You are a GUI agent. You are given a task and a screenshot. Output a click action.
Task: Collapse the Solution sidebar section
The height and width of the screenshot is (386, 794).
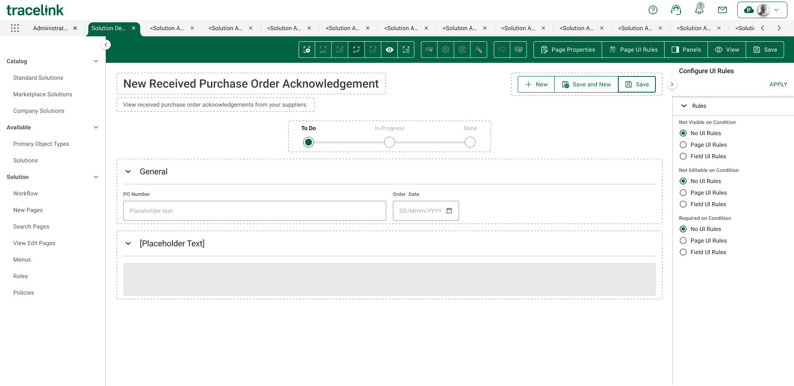[x=96, y=177]
